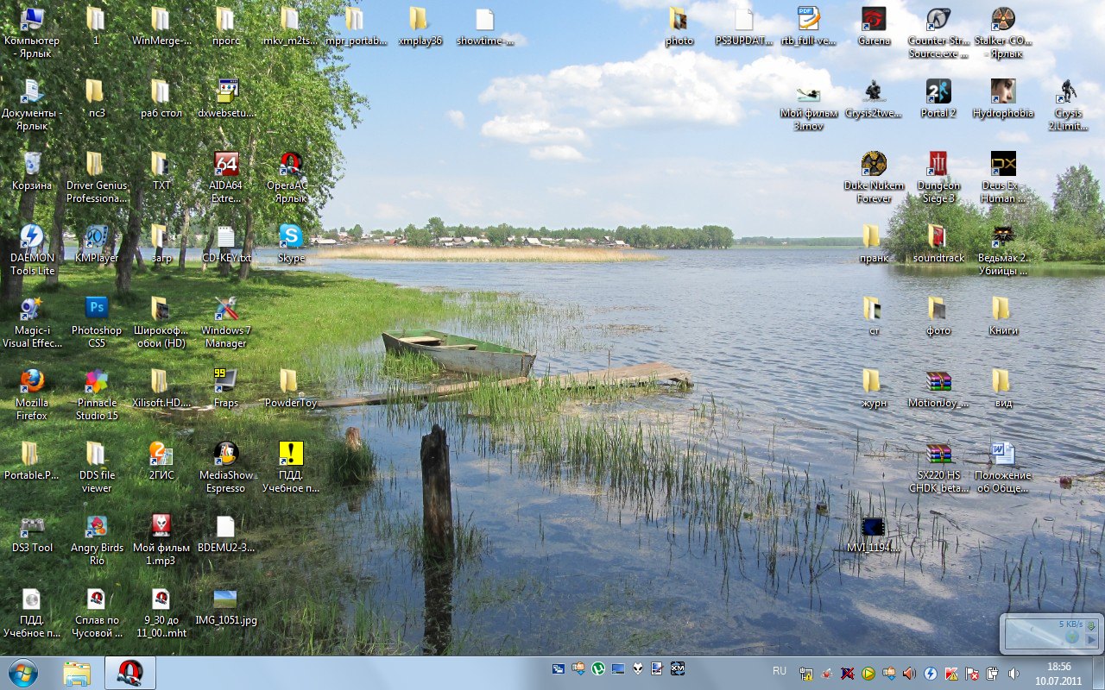The image size is (1105, 690).
Task: Open Magic-i Visual Effects shortcut
Action: [x=32, y=323]
